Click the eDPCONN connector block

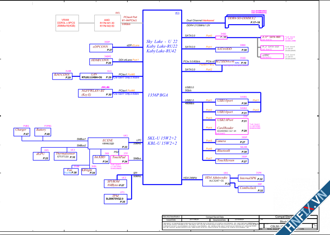(102, 48)
